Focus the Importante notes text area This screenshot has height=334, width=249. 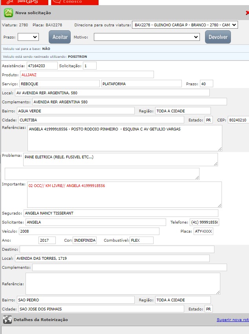pyautogui.click(x=124, y=194)
